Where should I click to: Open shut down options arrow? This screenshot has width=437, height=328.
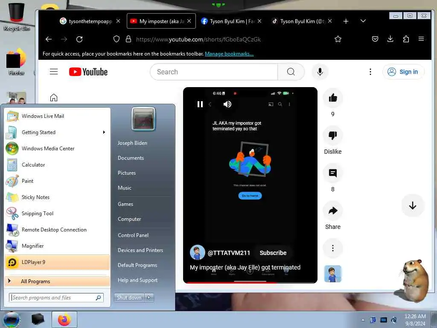149,298
